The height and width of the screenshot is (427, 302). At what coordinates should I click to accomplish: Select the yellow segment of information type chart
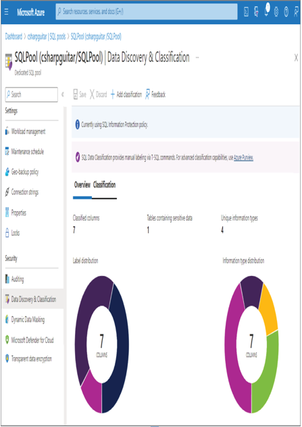click(x=269, y=309)
